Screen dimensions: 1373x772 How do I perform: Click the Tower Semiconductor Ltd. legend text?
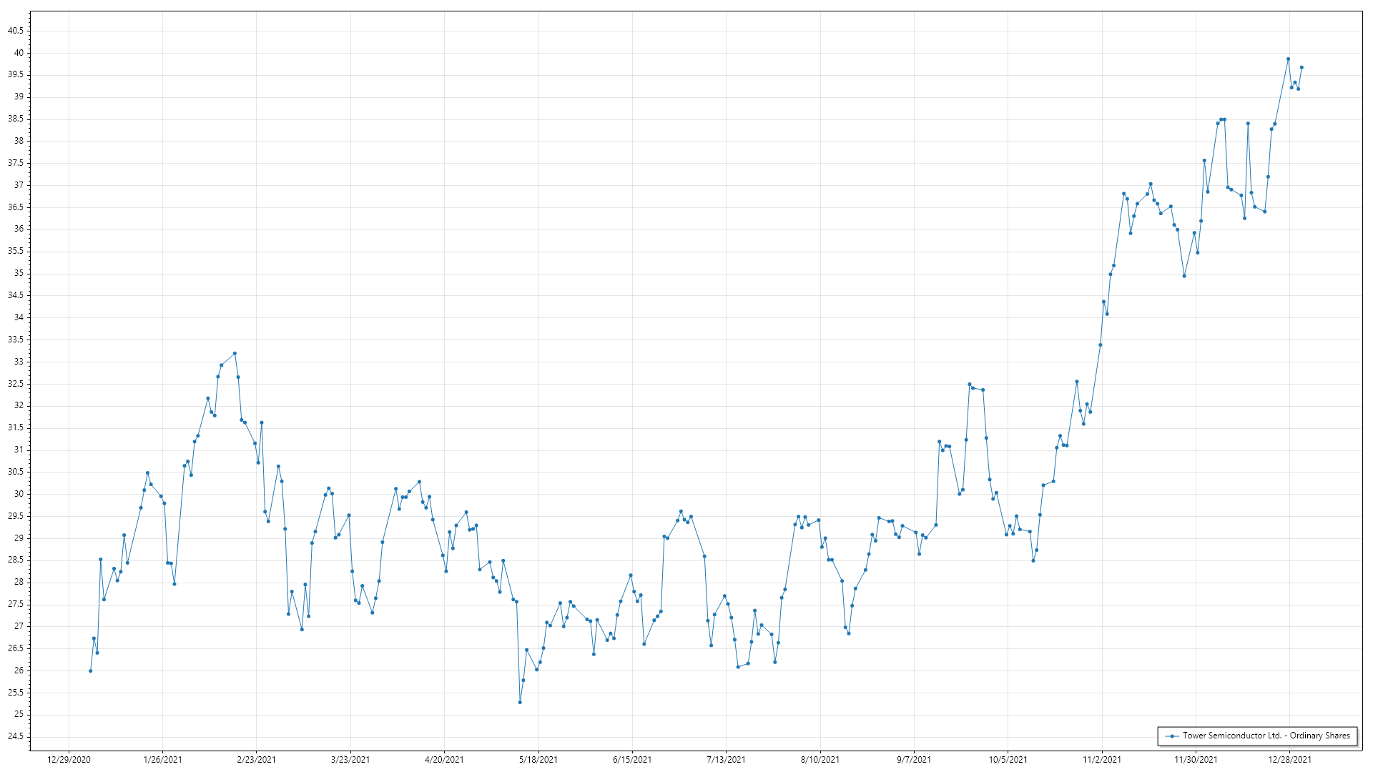pyautogui.click(x=1266, y=736)
